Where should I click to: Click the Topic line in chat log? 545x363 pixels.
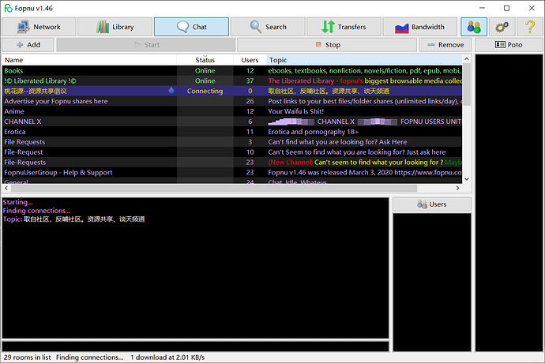pyautogui.click(x=73, y=219)
